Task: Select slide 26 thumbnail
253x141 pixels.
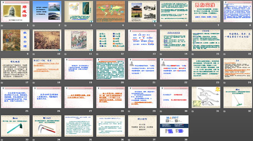Action: pyautogui.click(x=47, y=97)
